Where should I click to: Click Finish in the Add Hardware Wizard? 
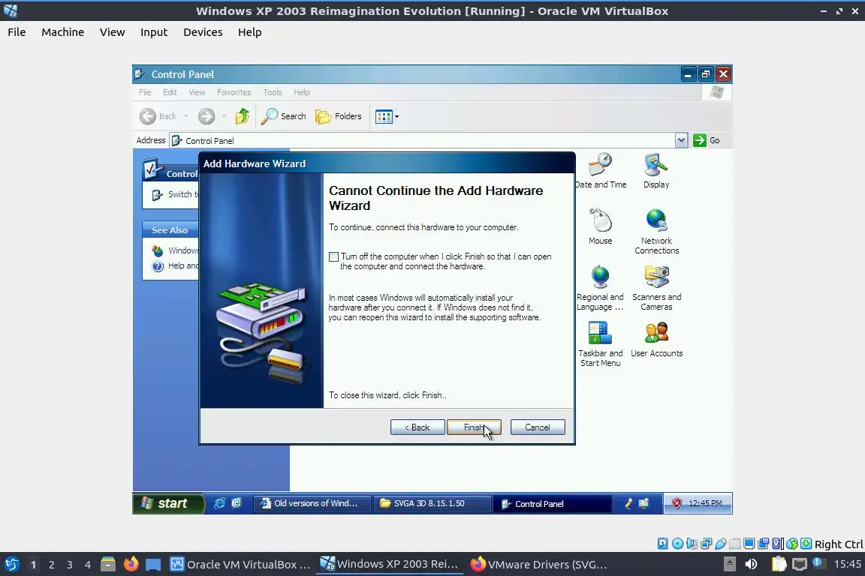tap(474, 427)
